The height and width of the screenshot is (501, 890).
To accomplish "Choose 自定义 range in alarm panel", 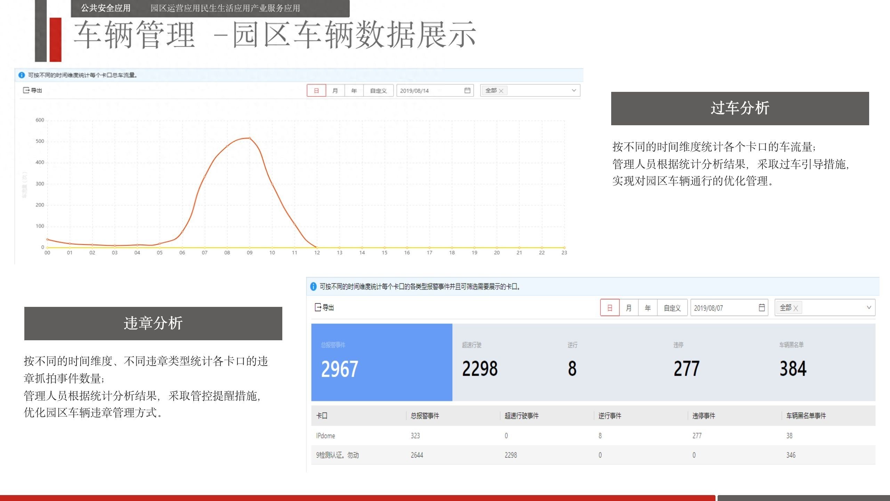I will point(672,308).
